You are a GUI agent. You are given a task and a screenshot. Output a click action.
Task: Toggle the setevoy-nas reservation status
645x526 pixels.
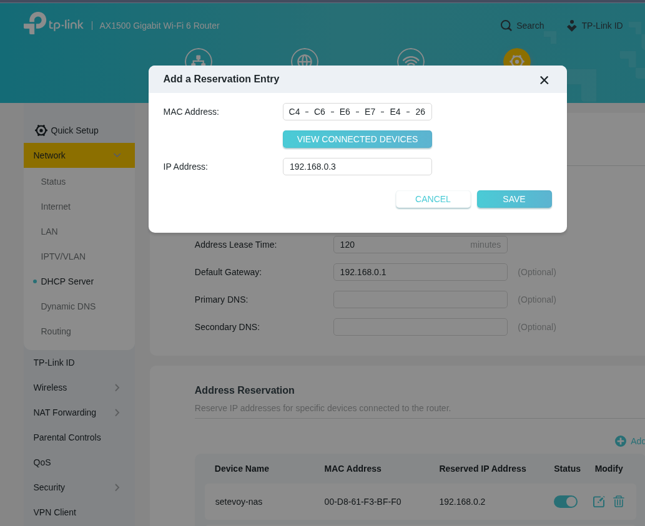tap(565, 502)
